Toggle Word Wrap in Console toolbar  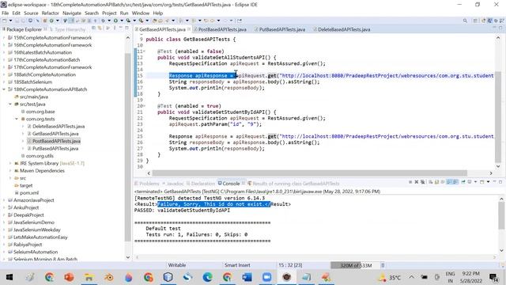pyautogui.click(x=443, y=182)
